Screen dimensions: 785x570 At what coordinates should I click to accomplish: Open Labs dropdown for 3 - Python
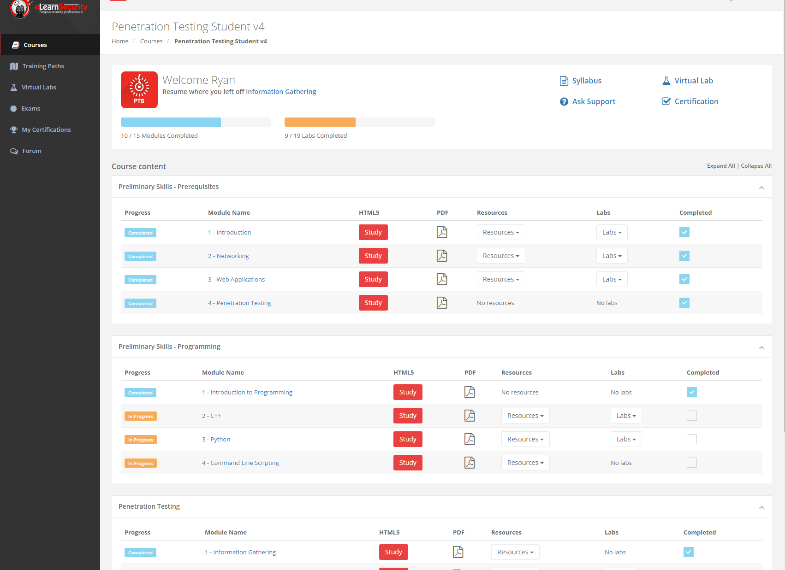(626, 439)
